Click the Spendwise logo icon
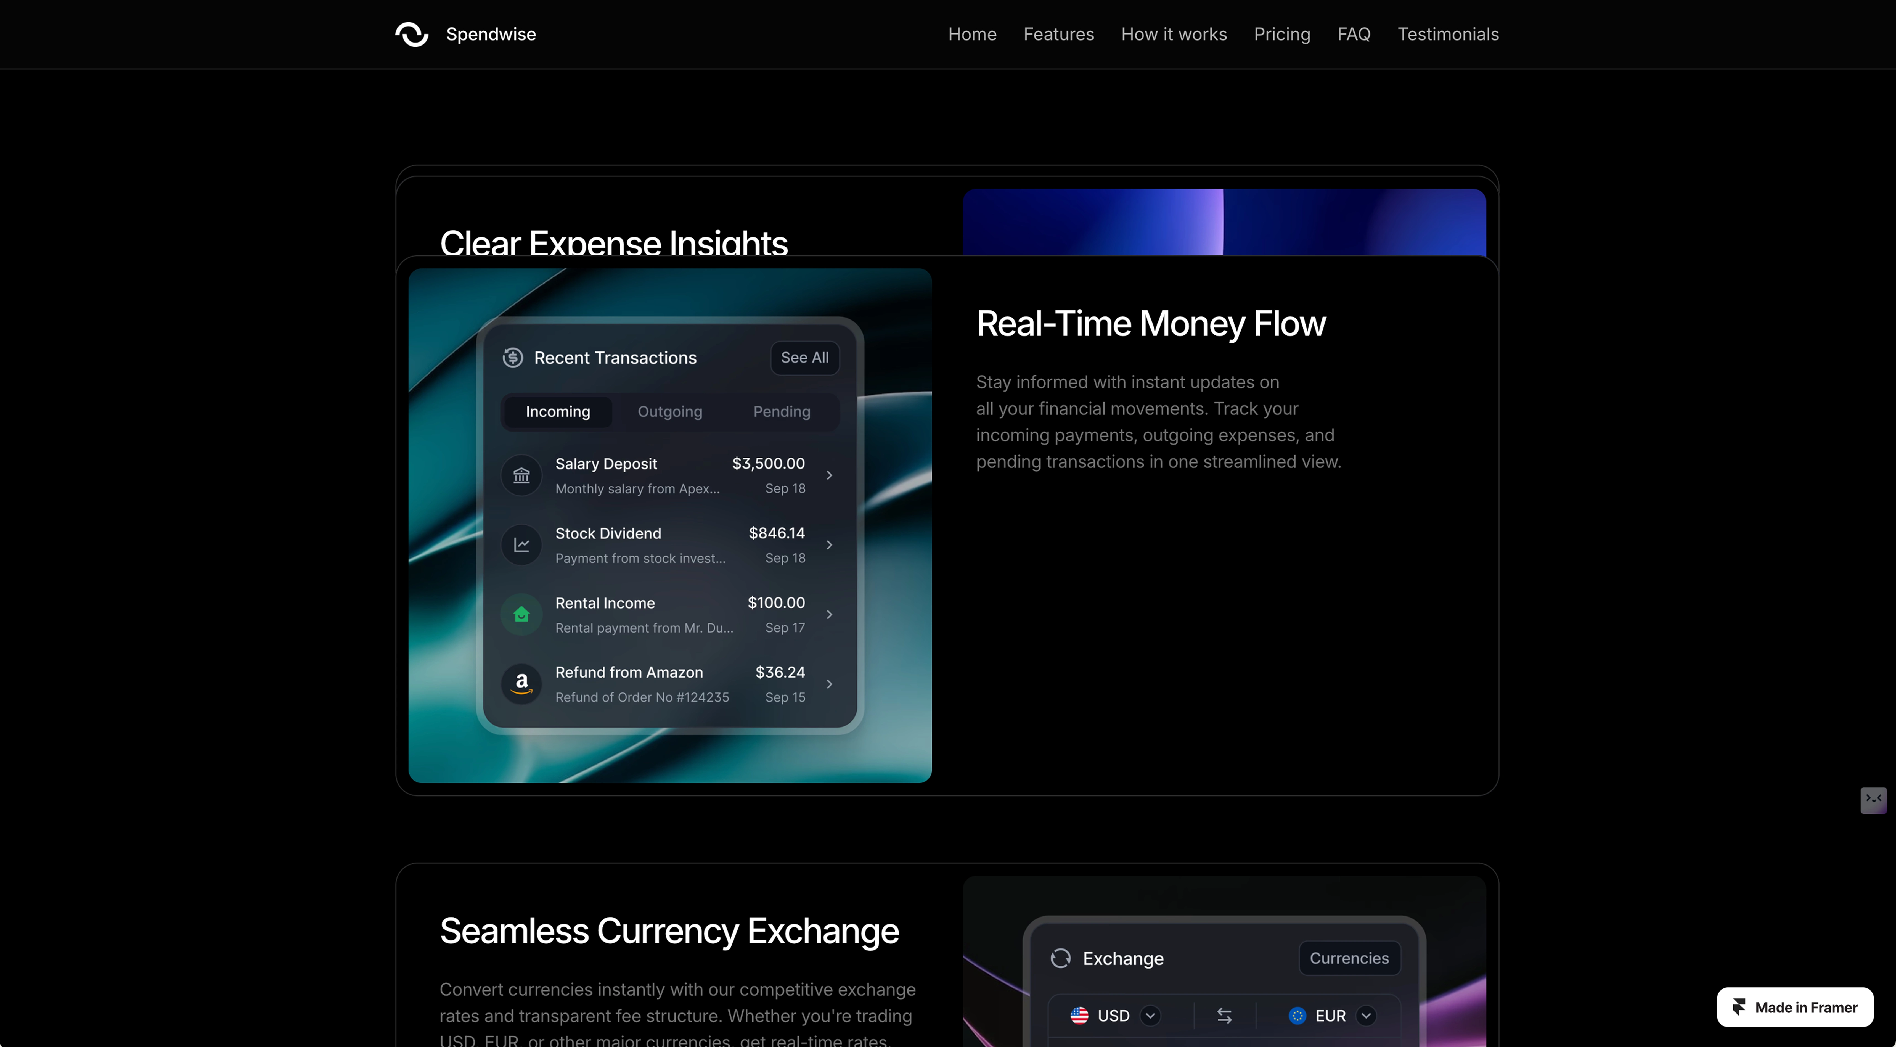Viewport: 1896px width, 1047px height. click(x=411, y=34)
